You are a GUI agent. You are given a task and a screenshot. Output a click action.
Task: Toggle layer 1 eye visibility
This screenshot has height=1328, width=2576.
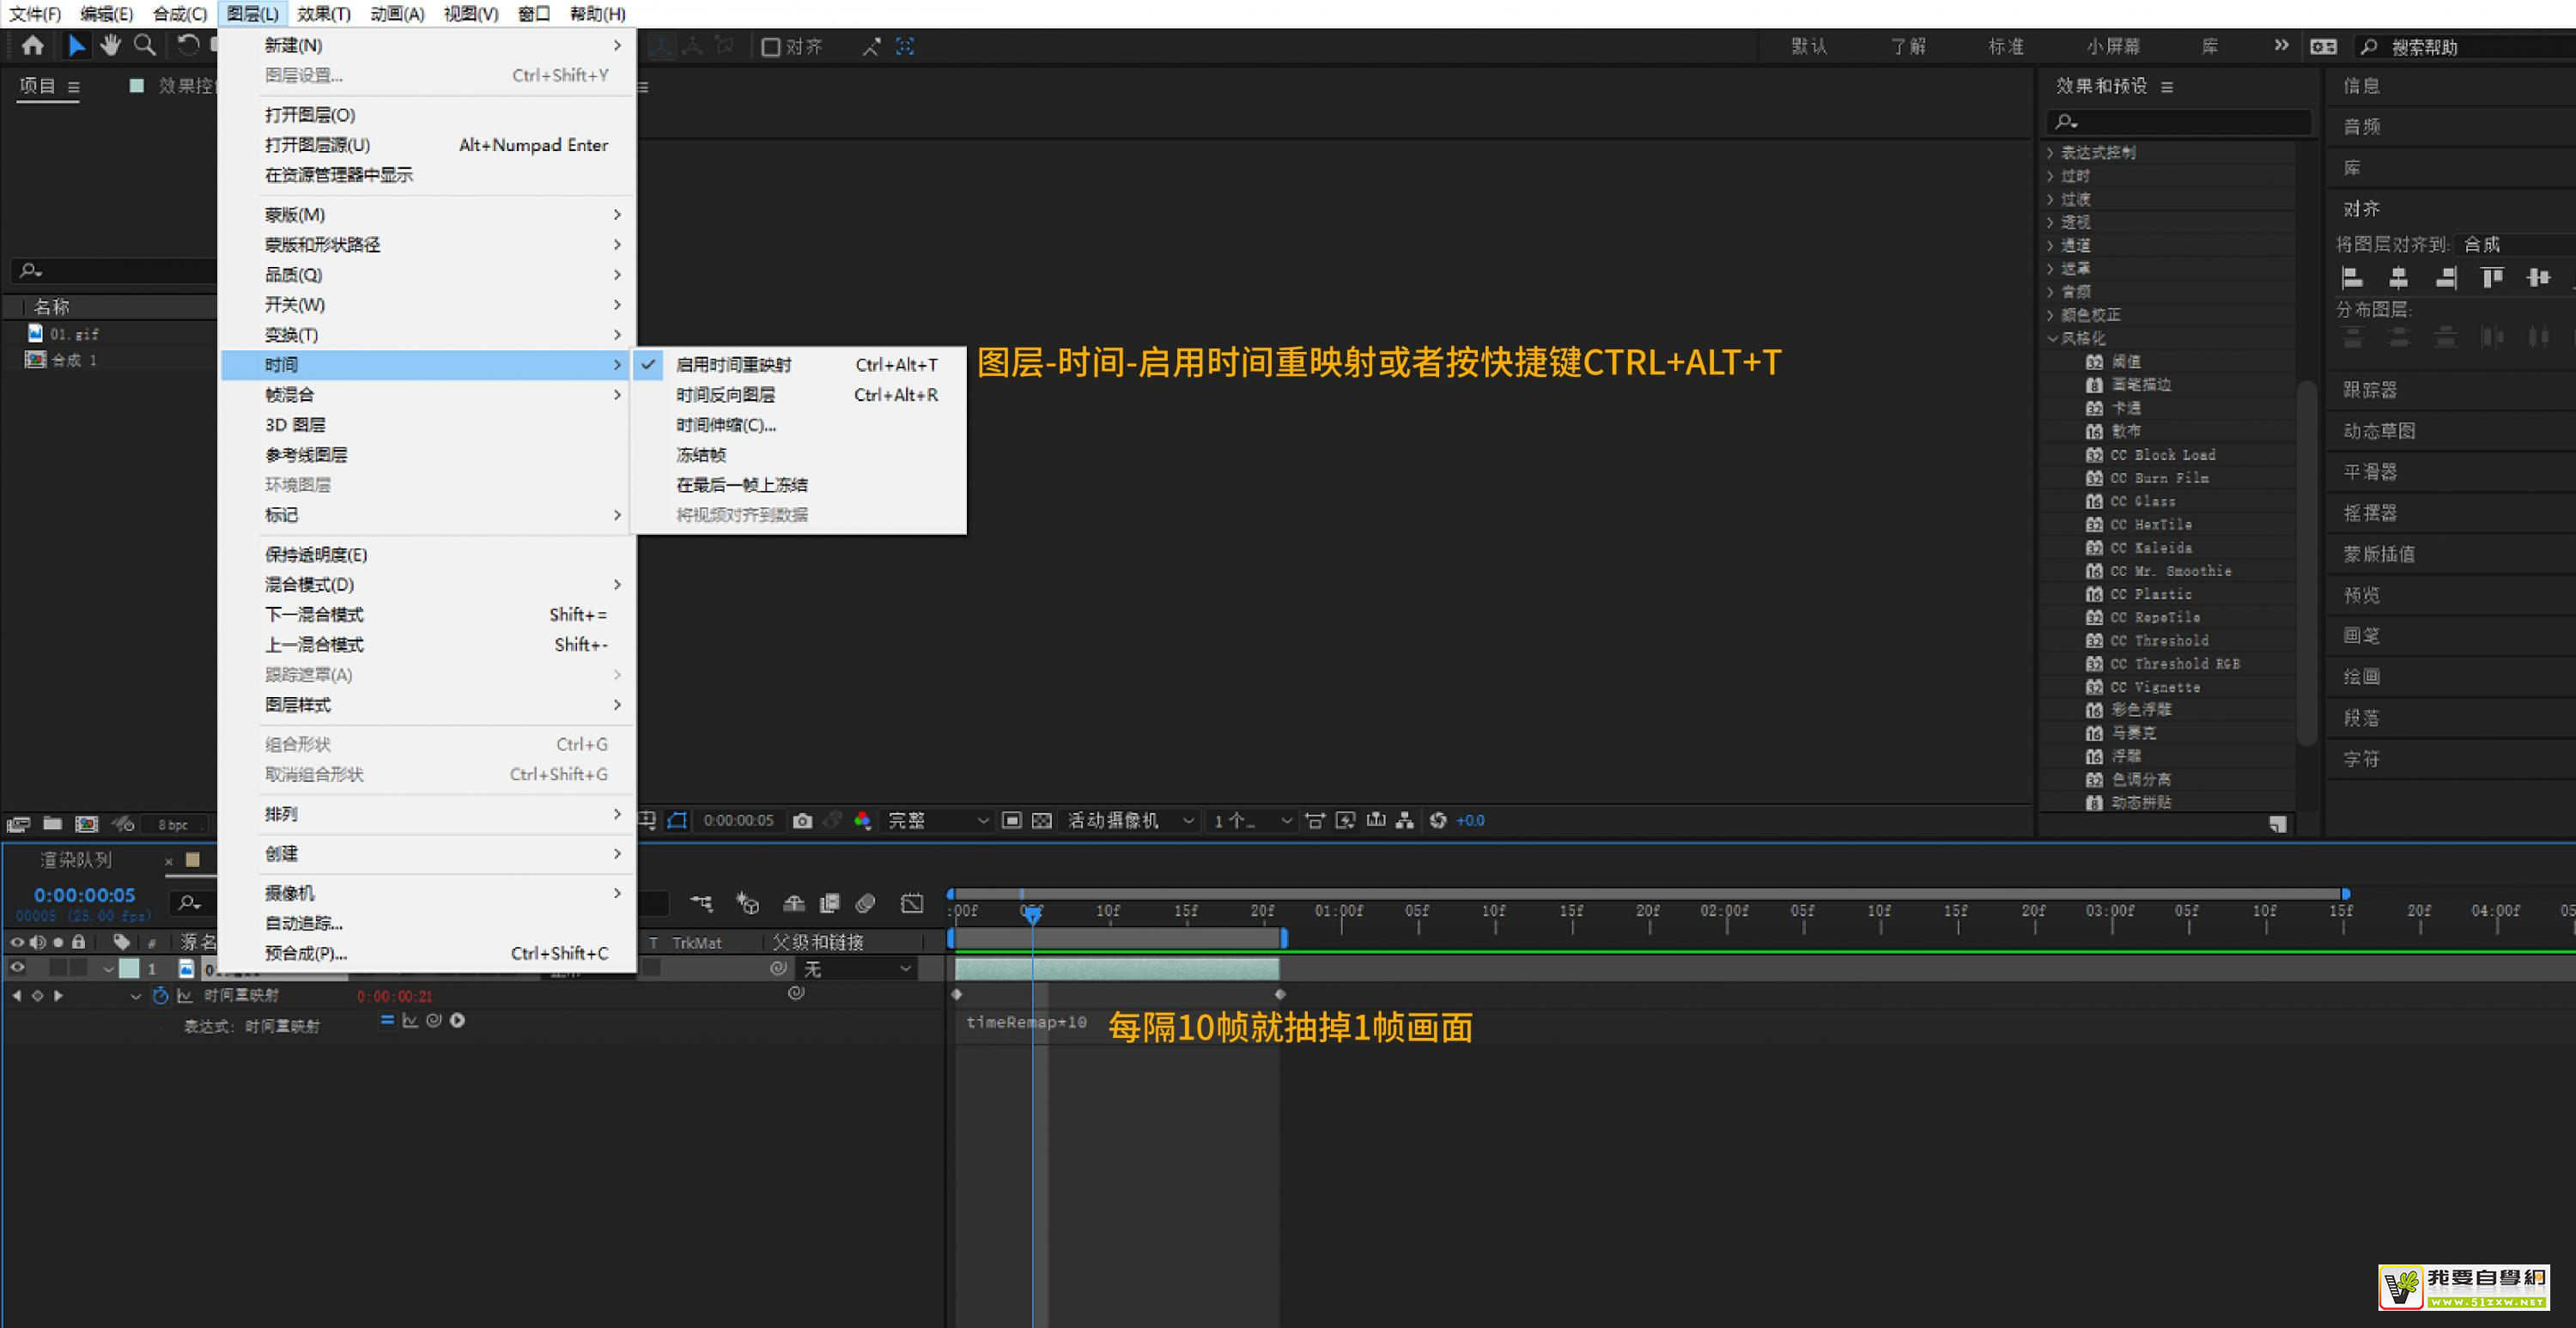click(17, 968)
